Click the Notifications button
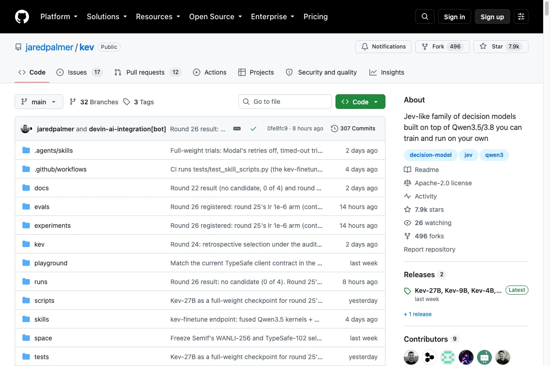The image size is (550, 366). tap(384, 47)
